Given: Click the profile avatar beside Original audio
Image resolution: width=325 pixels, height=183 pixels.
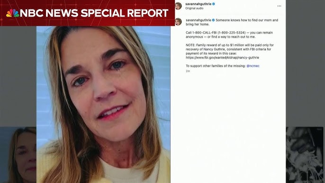Looking at the screenshot, I should click(x=178, y=6).
